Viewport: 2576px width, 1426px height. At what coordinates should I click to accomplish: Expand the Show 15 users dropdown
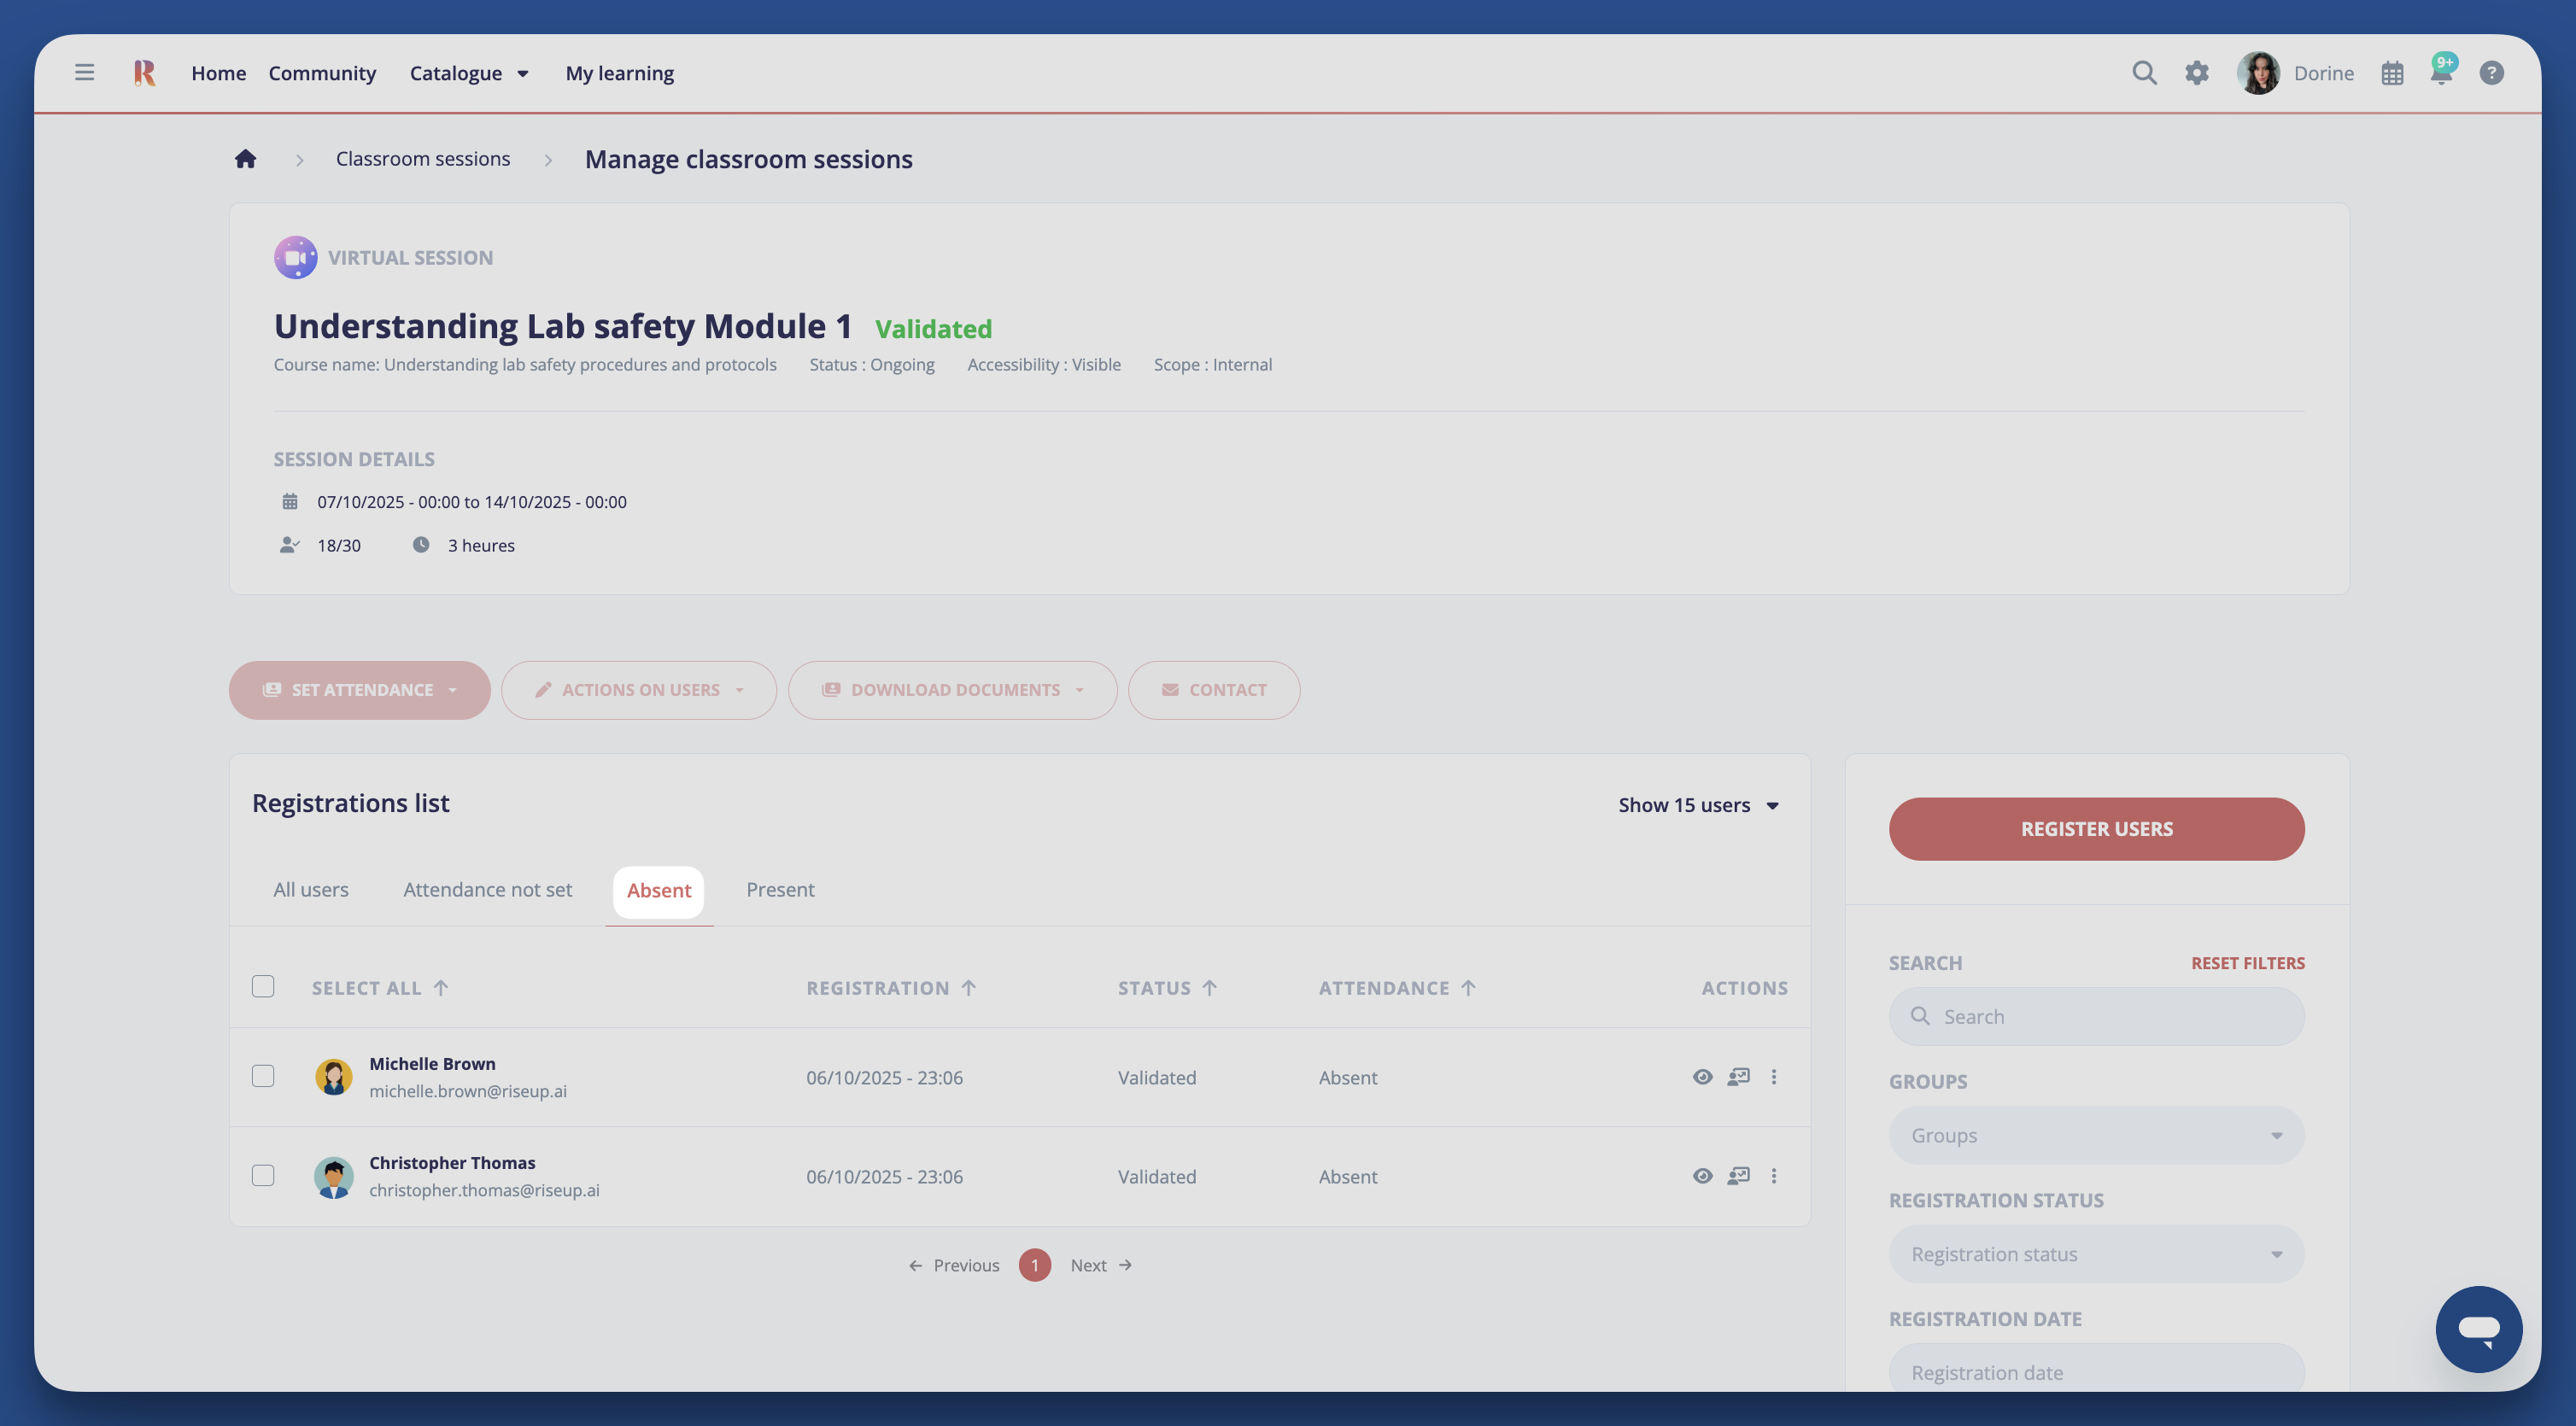(x=1698, y=805)
